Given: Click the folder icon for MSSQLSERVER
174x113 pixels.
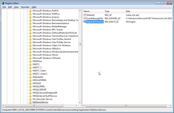Looking at the screenshot, I should 30,89.
